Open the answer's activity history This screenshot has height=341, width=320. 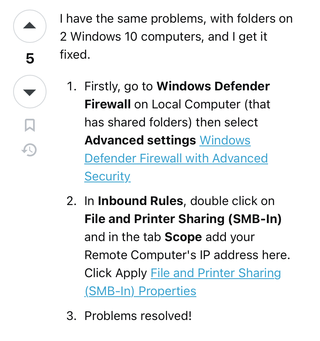point(30,150)
